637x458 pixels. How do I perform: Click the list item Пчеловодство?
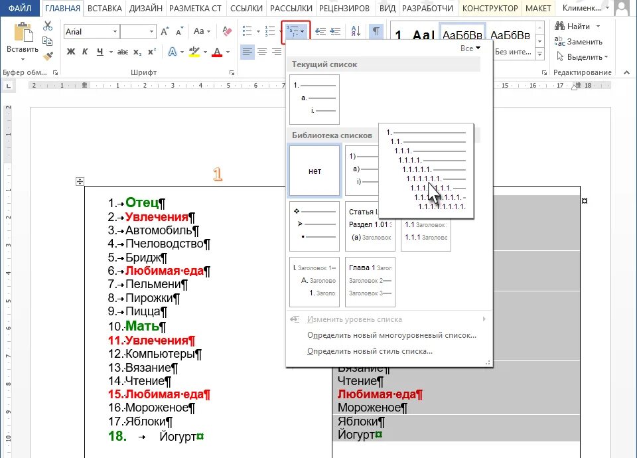(164, 244)
